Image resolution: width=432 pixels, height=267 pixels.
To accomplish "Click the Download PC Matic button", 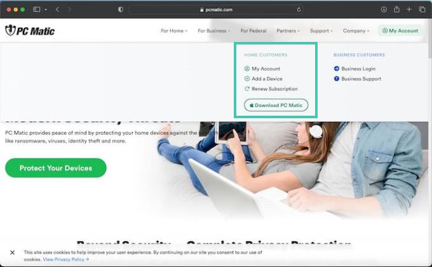I will [276, 105].
